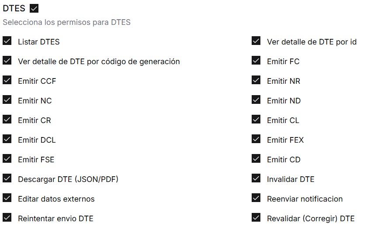Image resolution: width=381 pixels, height=233 pixels.
Task: Toggle the Emitir DCL permission
Action: (x=7, y=139)
